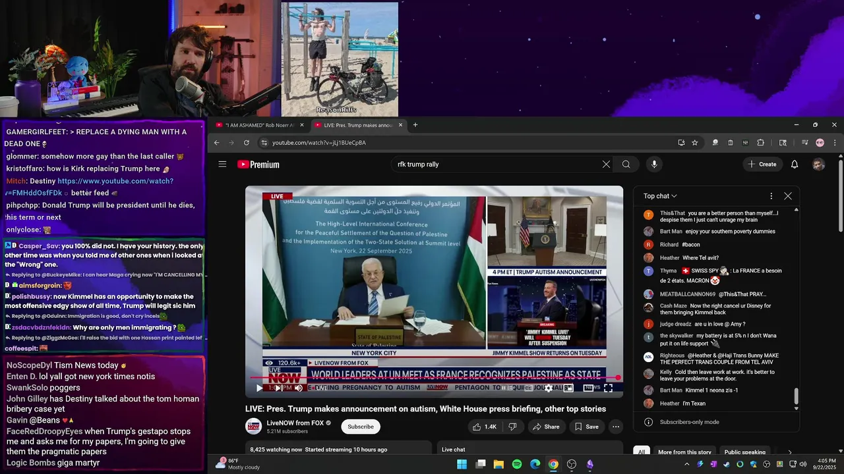Start voice search with microphone icon
The height and width of the screenshot is (474, 844).
654,165
